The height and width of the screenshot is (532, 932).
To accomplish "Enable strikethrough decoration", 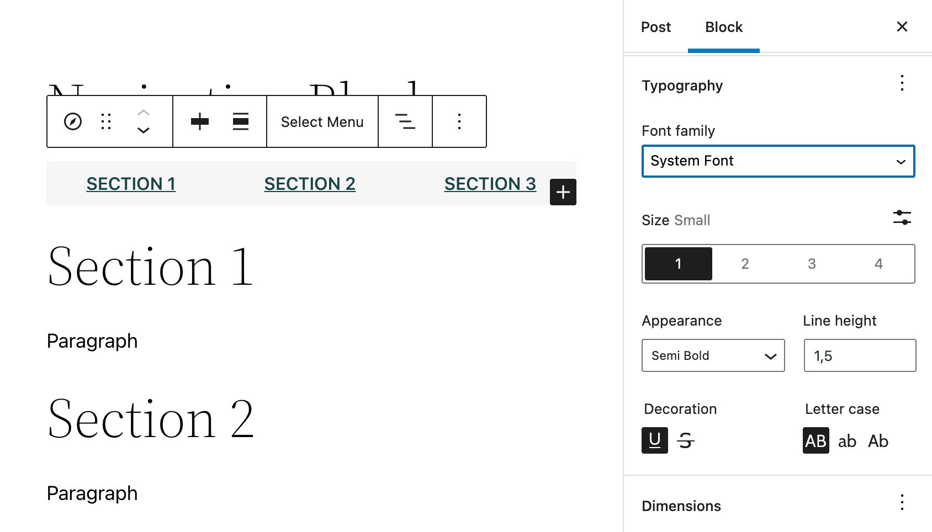I will [686, 440].
